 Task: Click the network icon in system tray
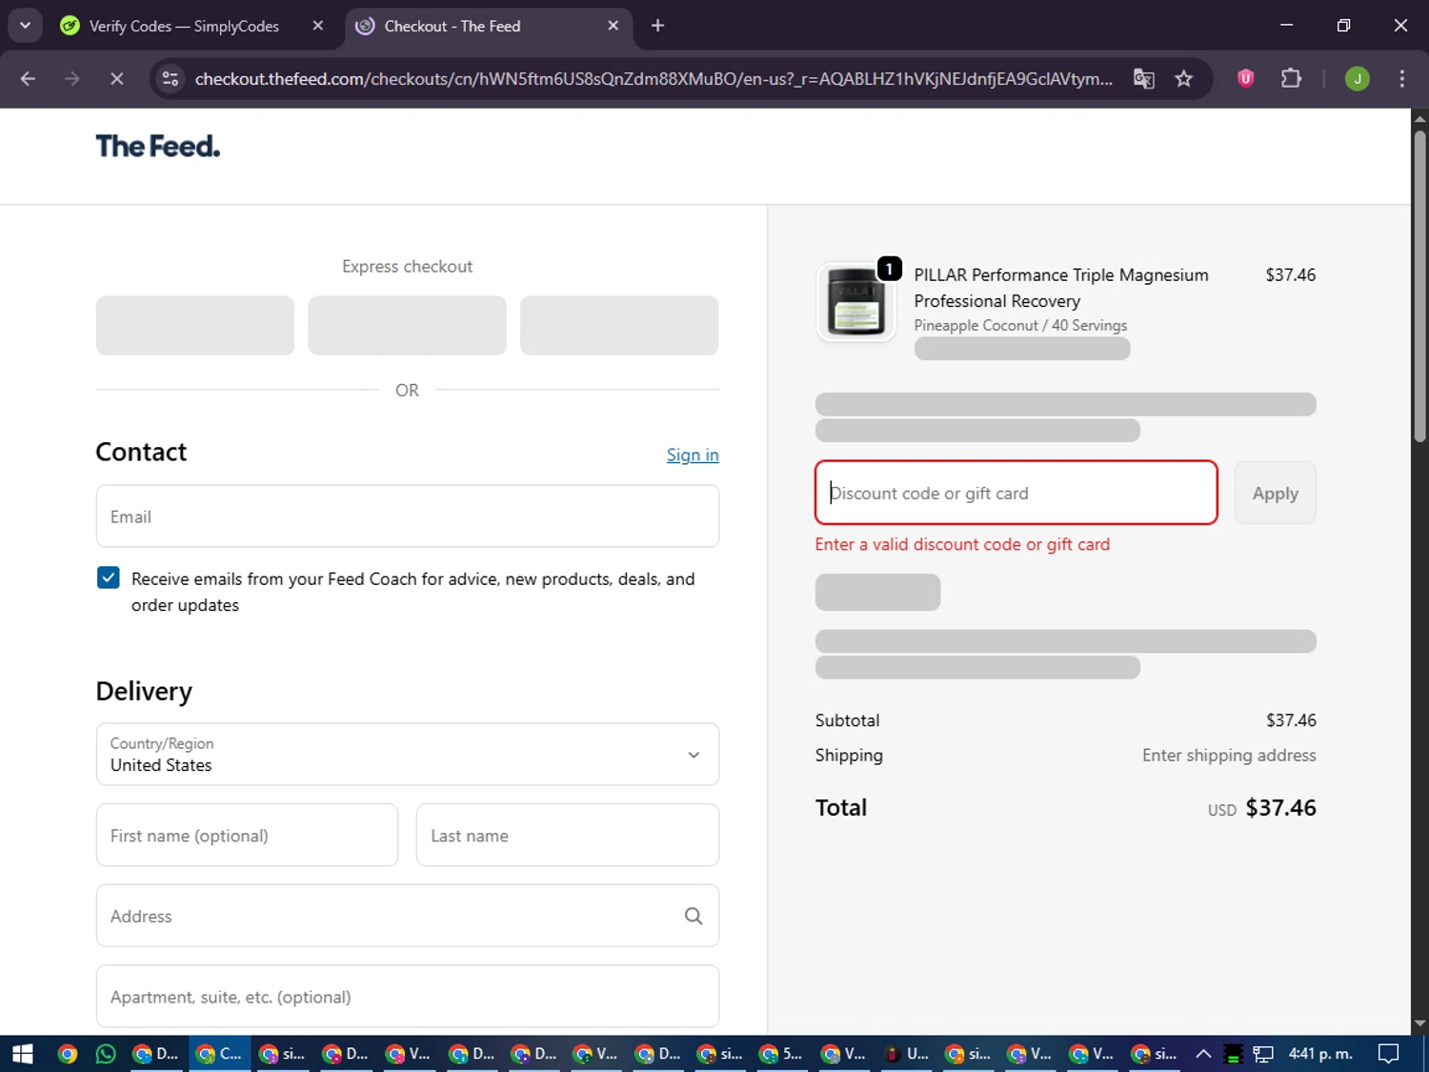(1263, 1054)
